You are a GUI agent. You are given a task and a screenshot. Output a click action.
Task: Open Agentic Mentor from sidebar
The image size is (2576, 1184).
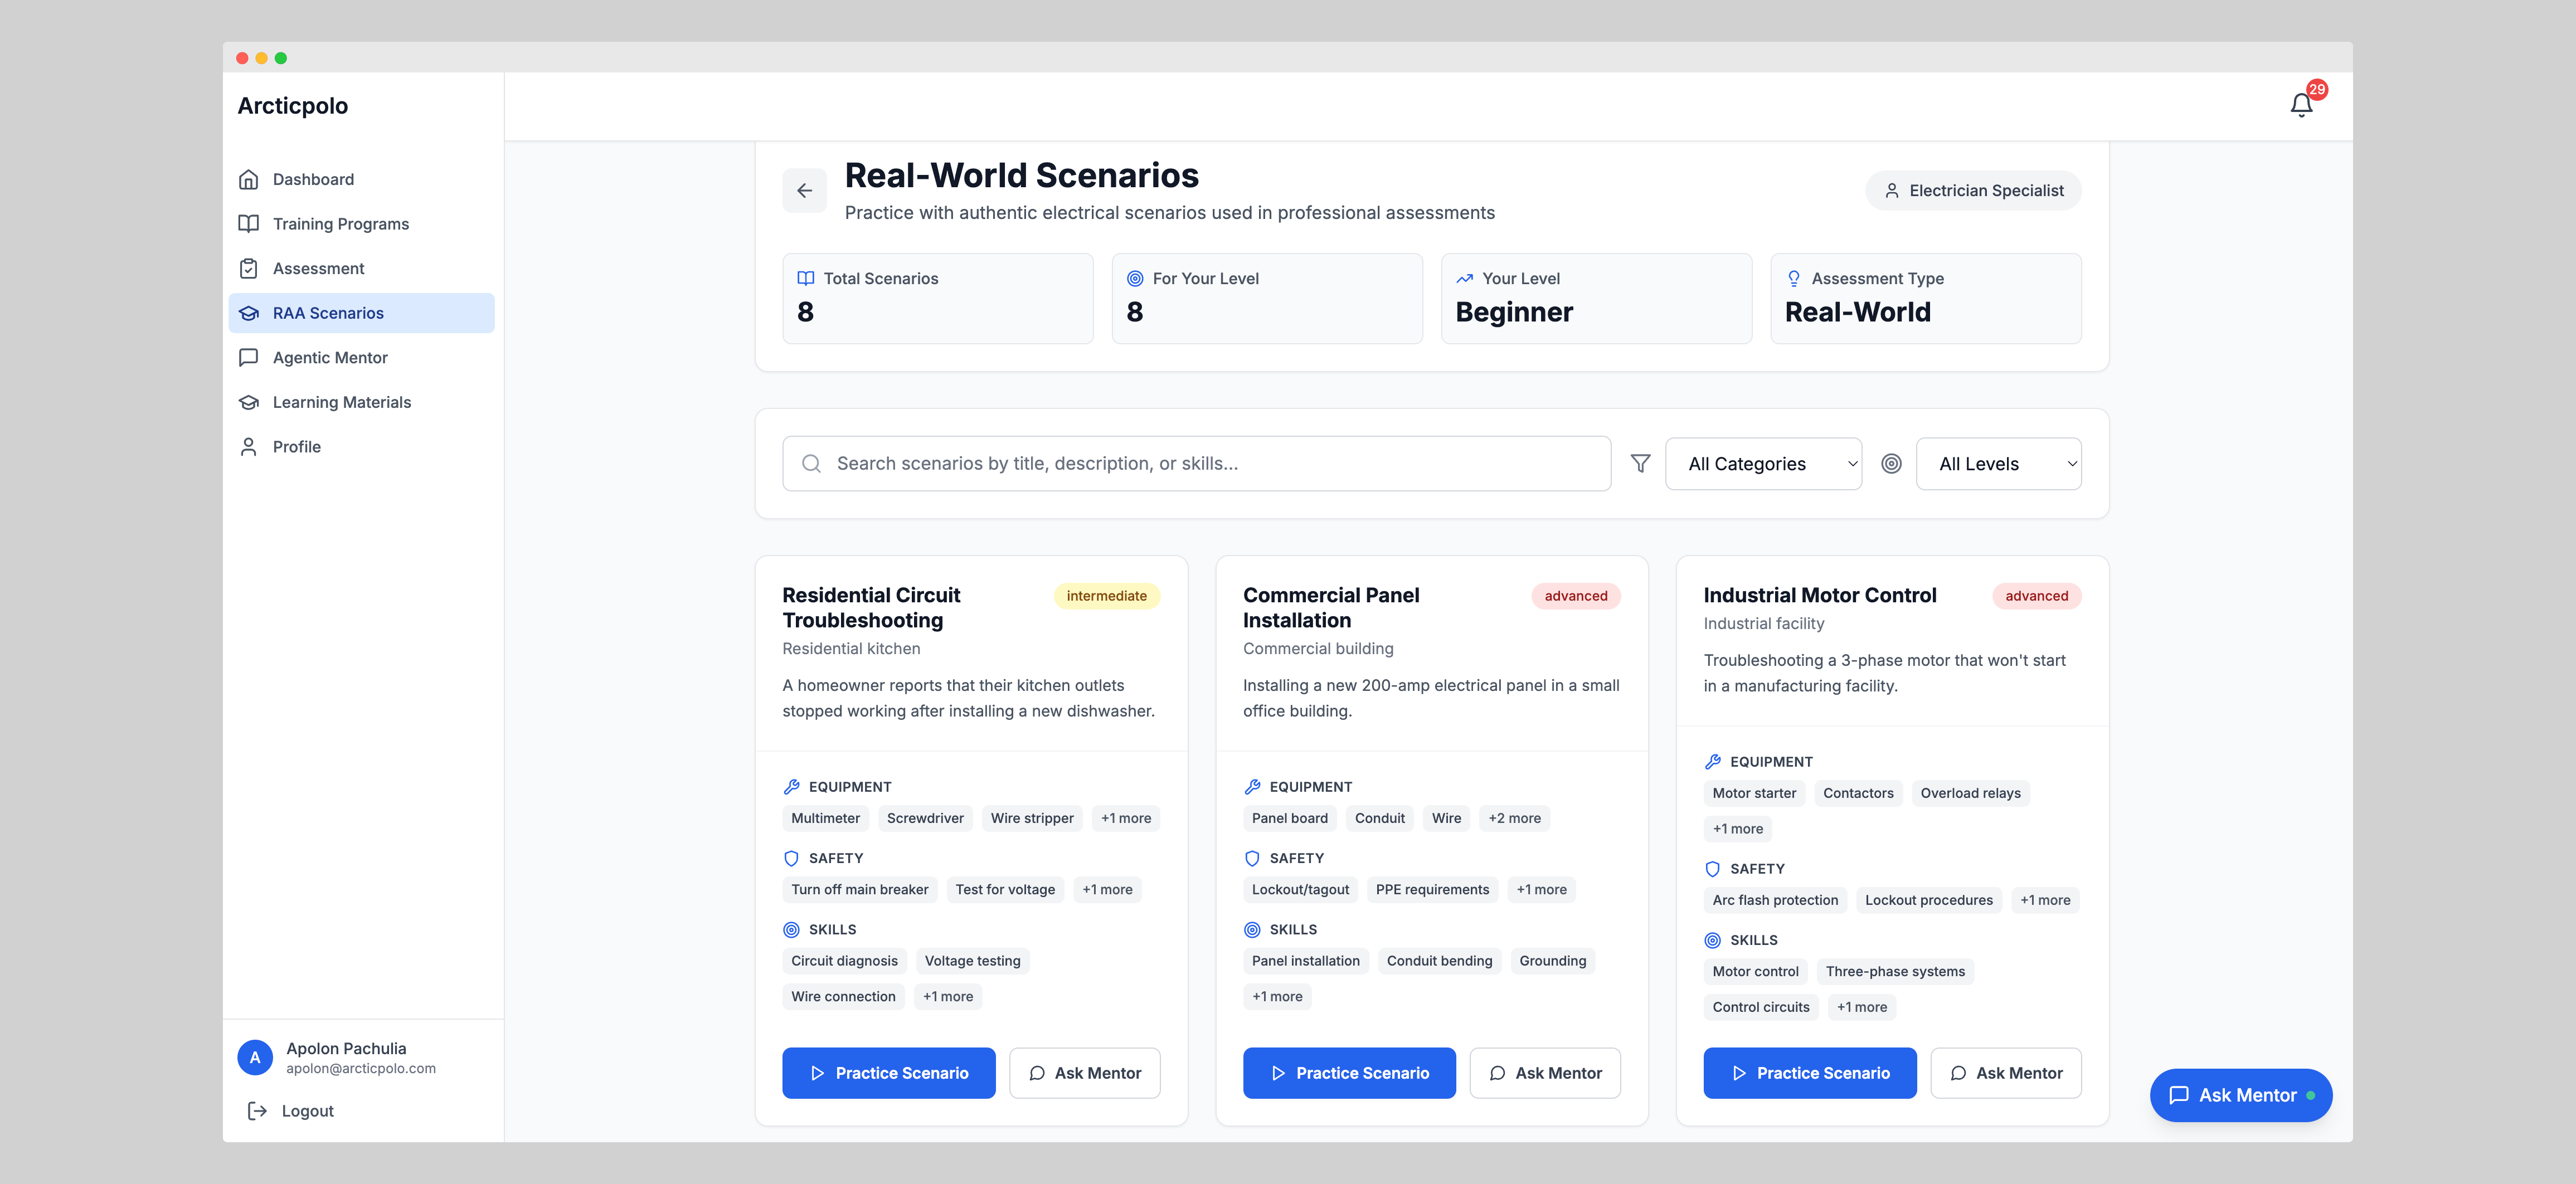tap(361, 357)
